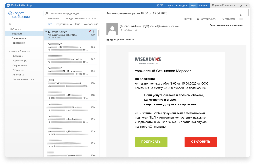Click the magnifier search icon
Viewport: 255px width, 165px height.
pos(47,13)
